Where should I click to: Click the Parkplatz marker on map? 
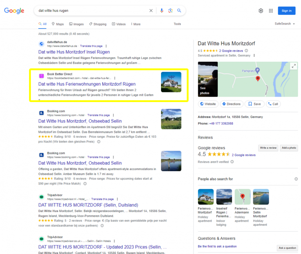(257, 70)
